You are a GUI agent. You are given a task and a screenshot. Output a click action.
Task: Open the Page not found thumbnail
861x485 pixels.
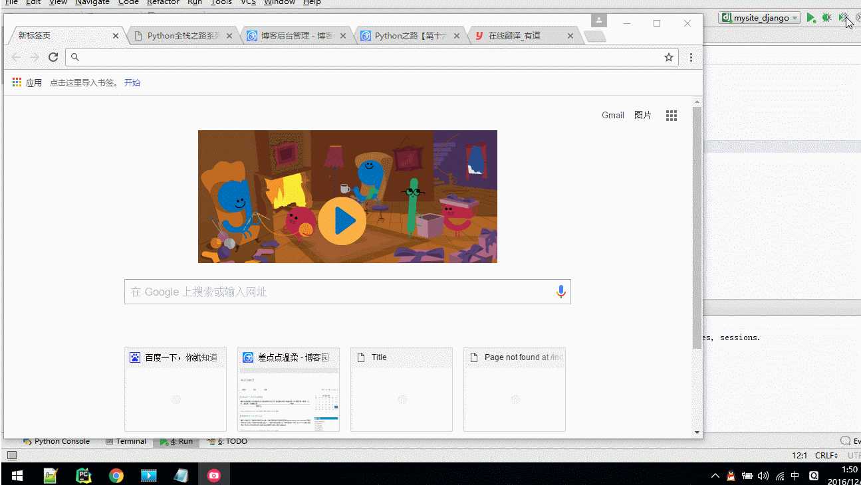[515, 389]
